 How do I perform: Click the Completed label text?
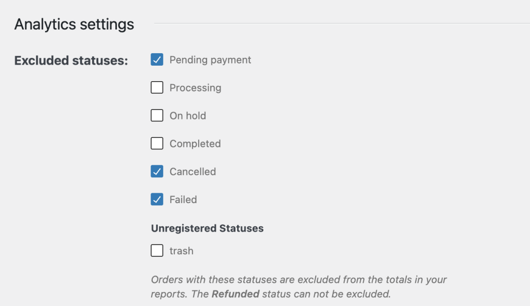pos(195,144)
